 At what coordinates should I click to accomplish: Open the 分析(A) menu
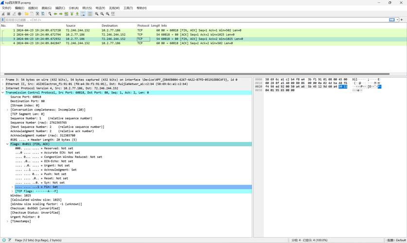(x=74, y=8)
